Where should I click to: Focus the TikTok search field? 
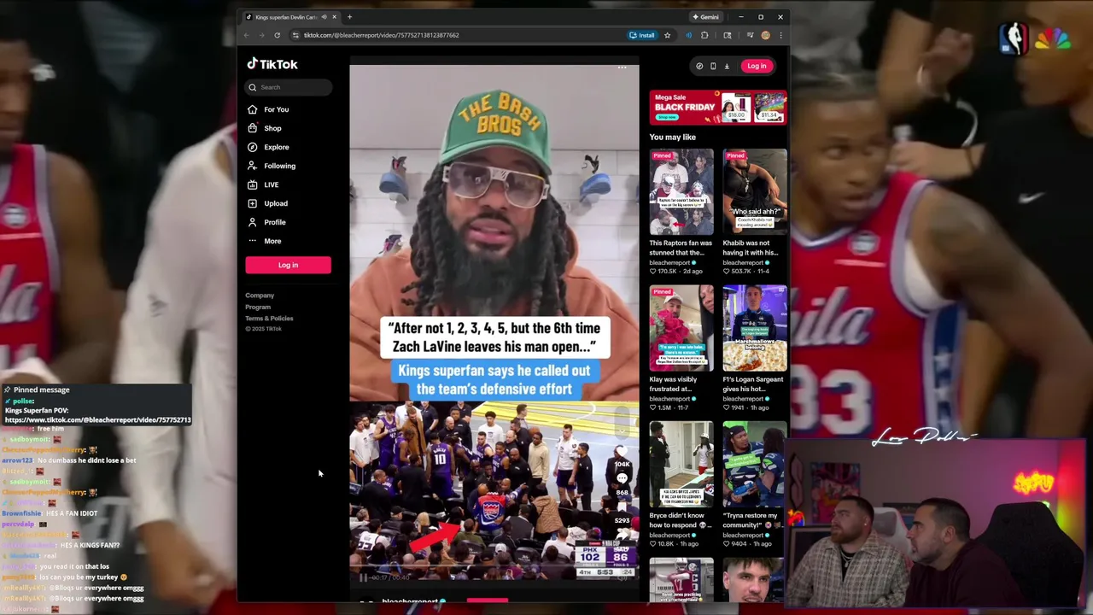[x=289, y=87]
